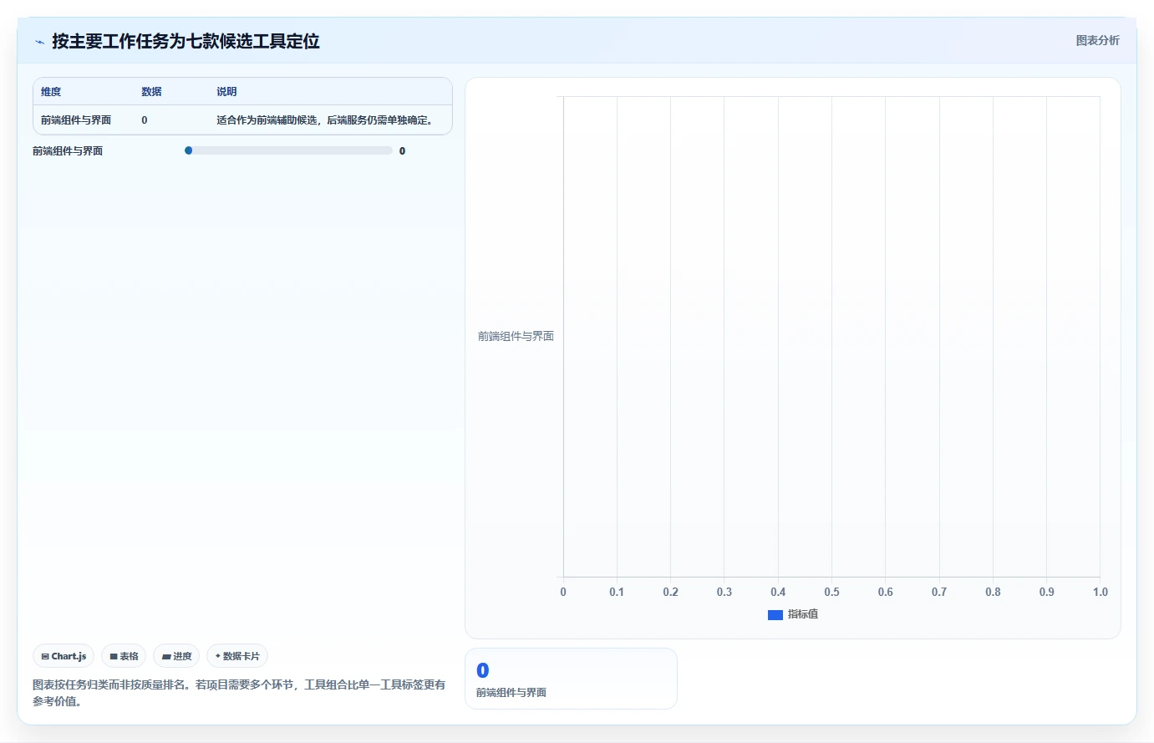Image resolution: width=1154 pixels, height=743 pixels.
Task: Click the 前端组件与界面 progress row label
Action: coord(68,151)
